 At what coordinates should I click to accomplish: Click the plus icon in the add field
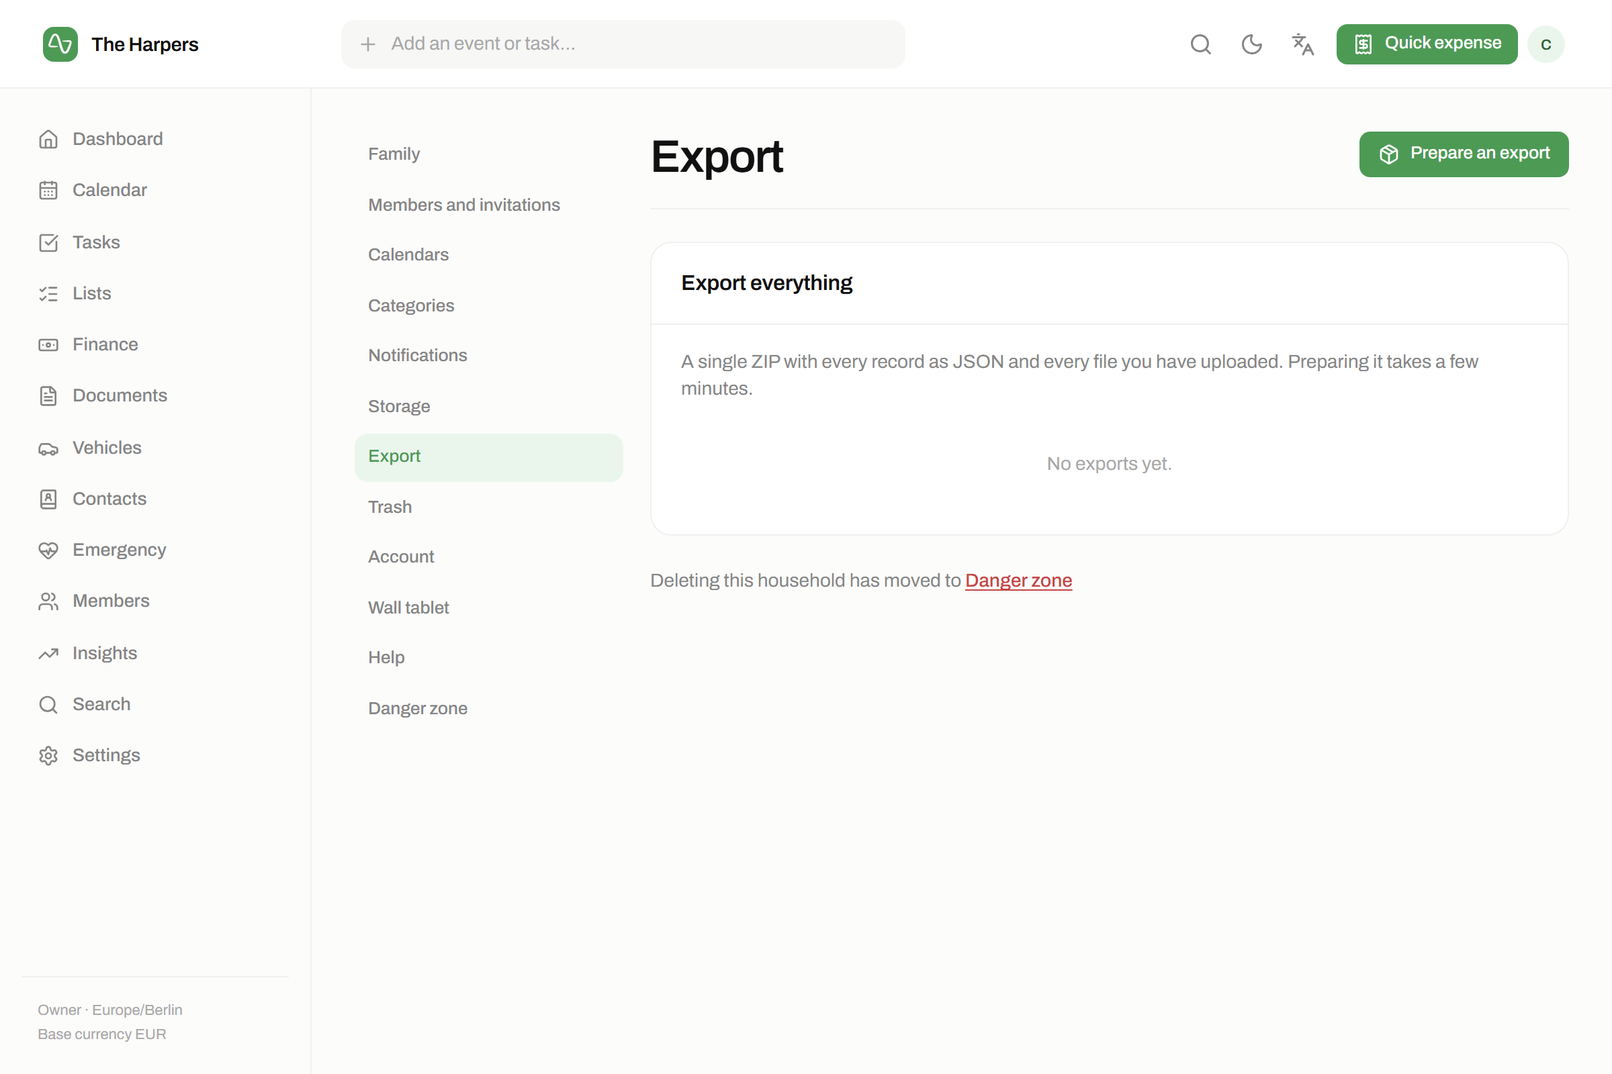(368, 44)
